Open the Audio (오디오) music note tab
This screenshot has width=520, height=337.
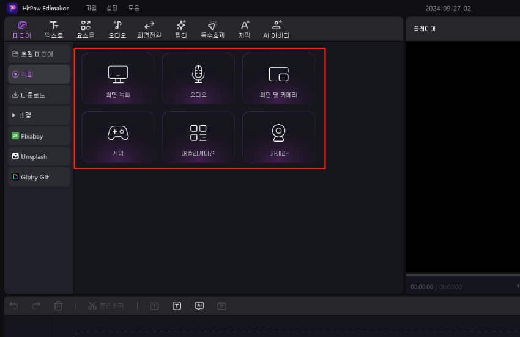[x=117, y=29]
